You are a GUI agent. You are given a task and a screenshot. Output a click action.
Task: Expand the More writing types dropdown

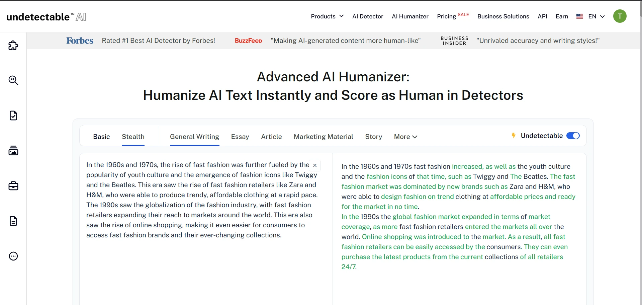pyautogui.click(x=405, y=137)
